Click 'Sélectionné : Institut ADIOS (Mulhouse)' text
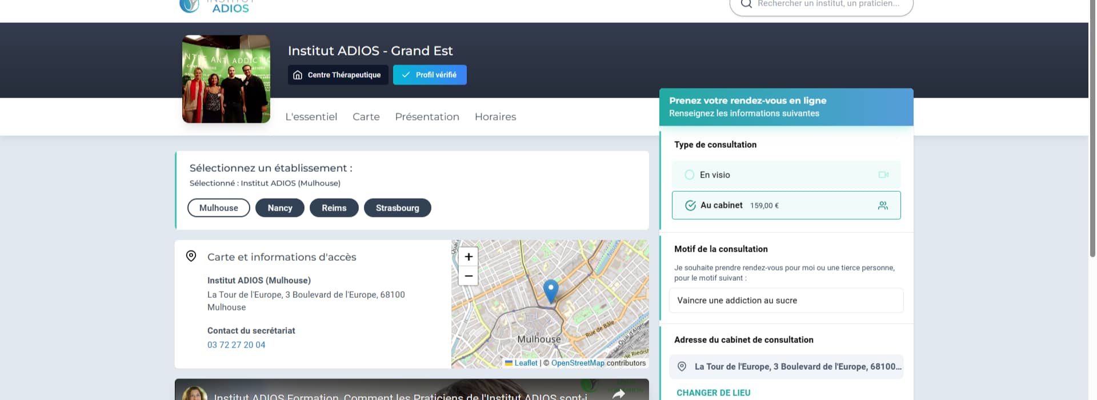This screenshot has width=1097, height=400. pyautogui.click(x=265, y=183)
